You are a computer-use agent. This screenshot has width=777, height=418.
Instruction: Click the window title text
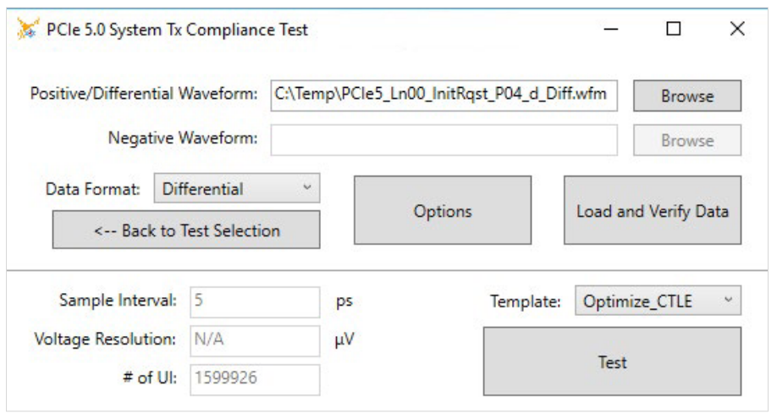pos(180,30)
